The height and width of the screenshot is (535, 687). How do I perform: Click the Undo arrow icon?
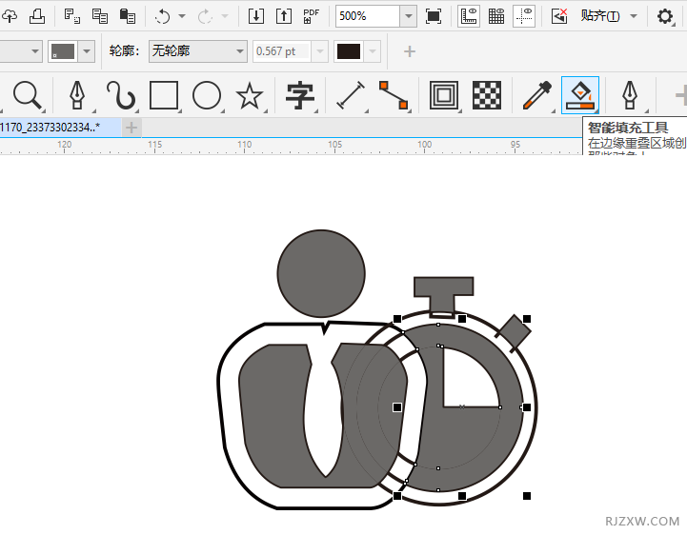coord(162,16)
